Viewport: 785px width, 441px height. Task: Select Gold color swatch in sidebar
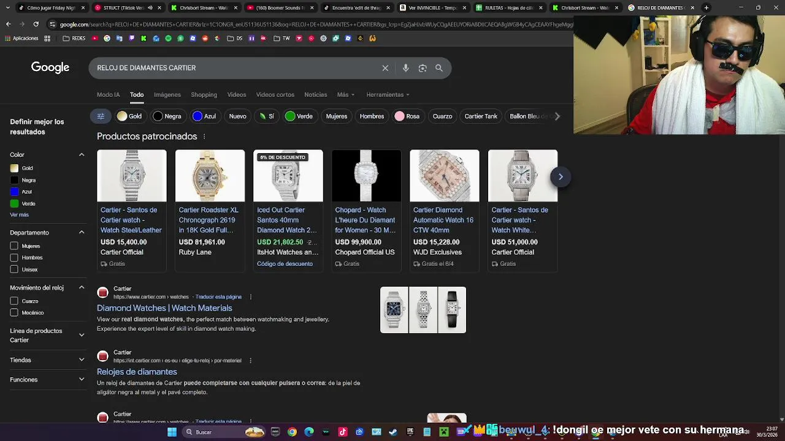14,168
